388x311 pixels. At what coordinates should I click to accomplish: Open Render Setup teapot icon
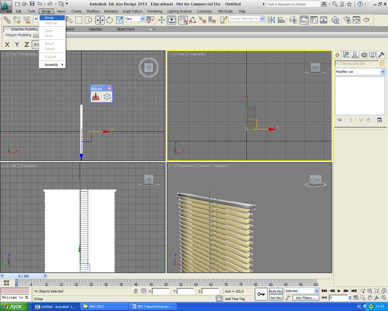(x=347, y=20)
